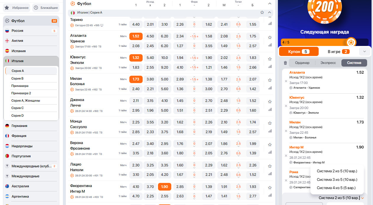Open the 'В игре' tab
Screen dimensions: 373x205
[x=338, y=52]
